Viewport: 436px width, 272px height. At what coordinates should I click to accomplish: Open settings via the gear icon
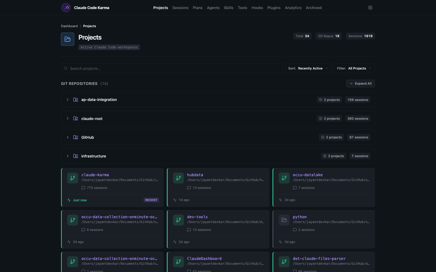370,8
